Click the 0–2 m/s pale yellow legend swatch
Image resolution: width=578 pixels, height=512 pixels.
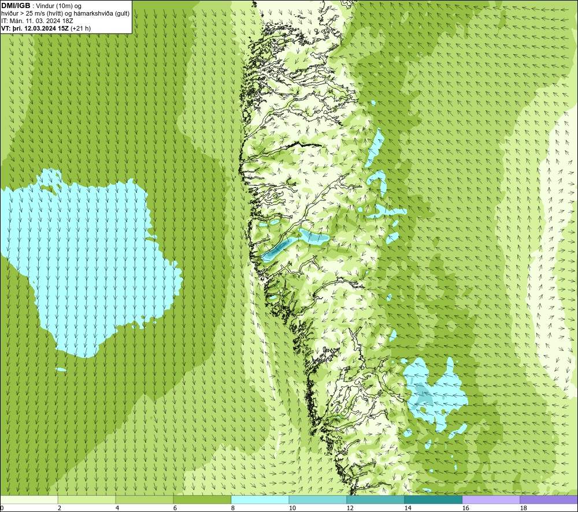(29, 499)
